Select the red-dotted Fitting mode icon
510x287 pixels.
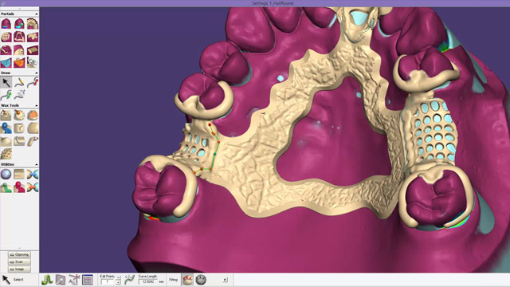coord(188,280)
